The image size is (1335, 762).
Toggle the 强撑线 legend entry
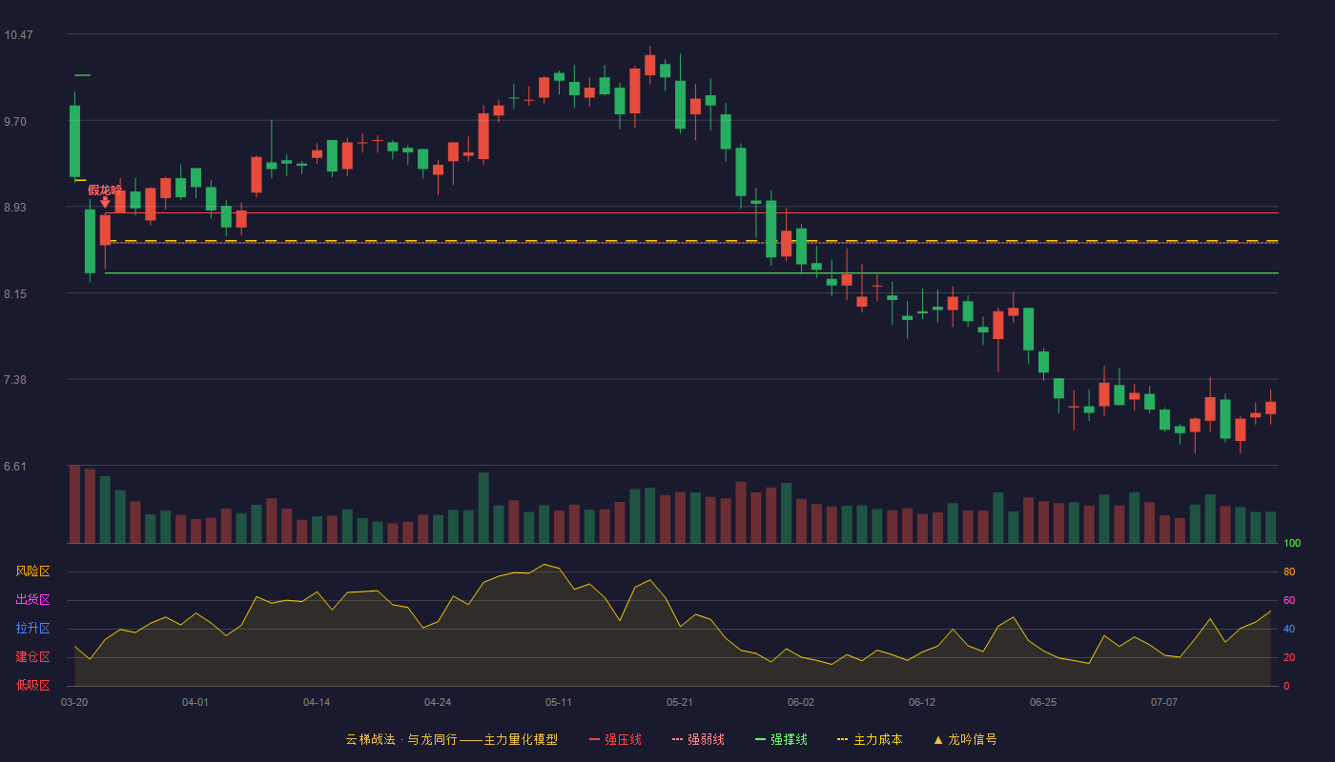point(781,739)
